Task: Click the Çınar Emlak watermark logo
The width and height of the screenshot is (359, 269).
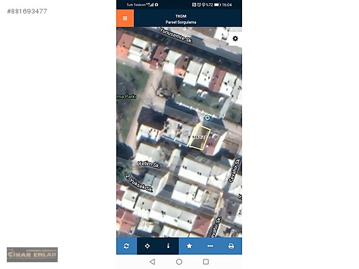Action: pyautogui.click(x=32, y=255)
